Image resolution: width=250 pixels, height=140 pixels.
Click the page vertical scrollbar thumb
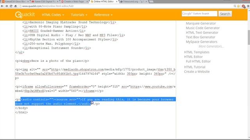(x=249, y=37)
